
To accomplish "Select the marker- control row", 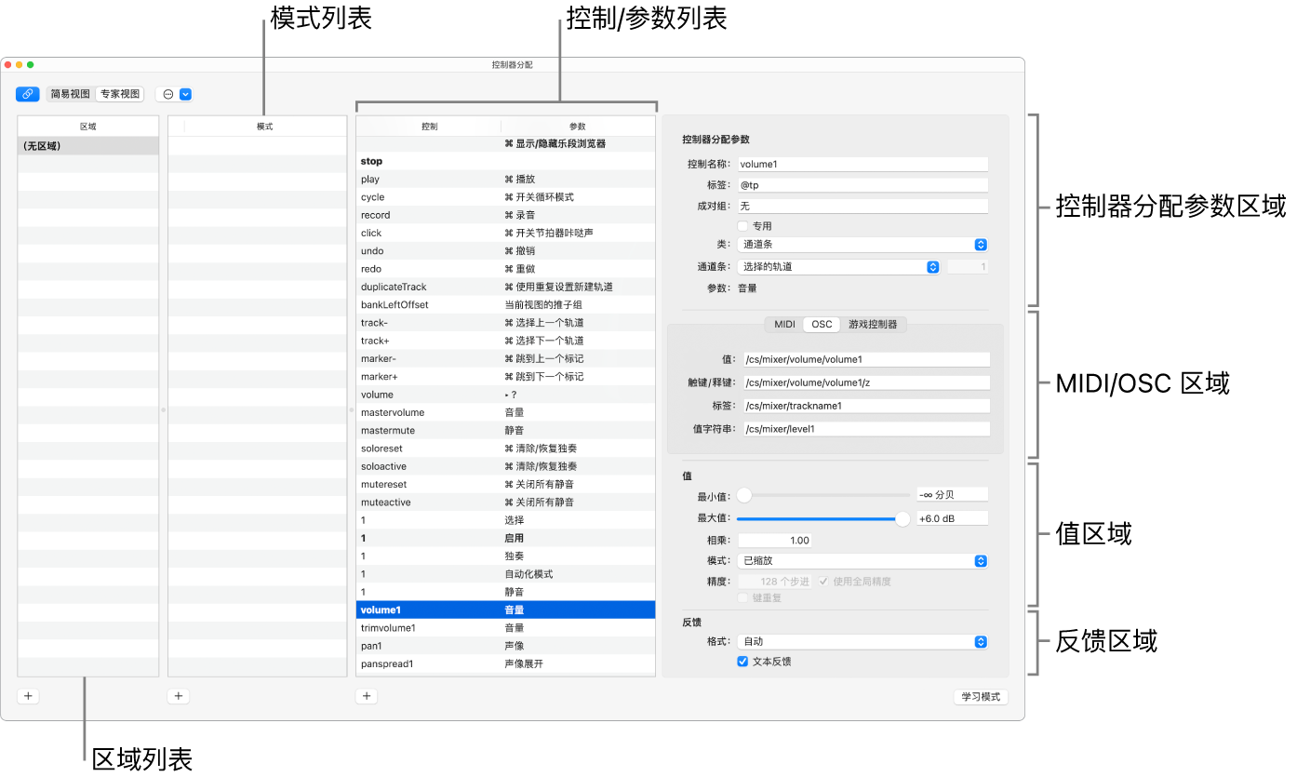I will (x=506, y=359).
